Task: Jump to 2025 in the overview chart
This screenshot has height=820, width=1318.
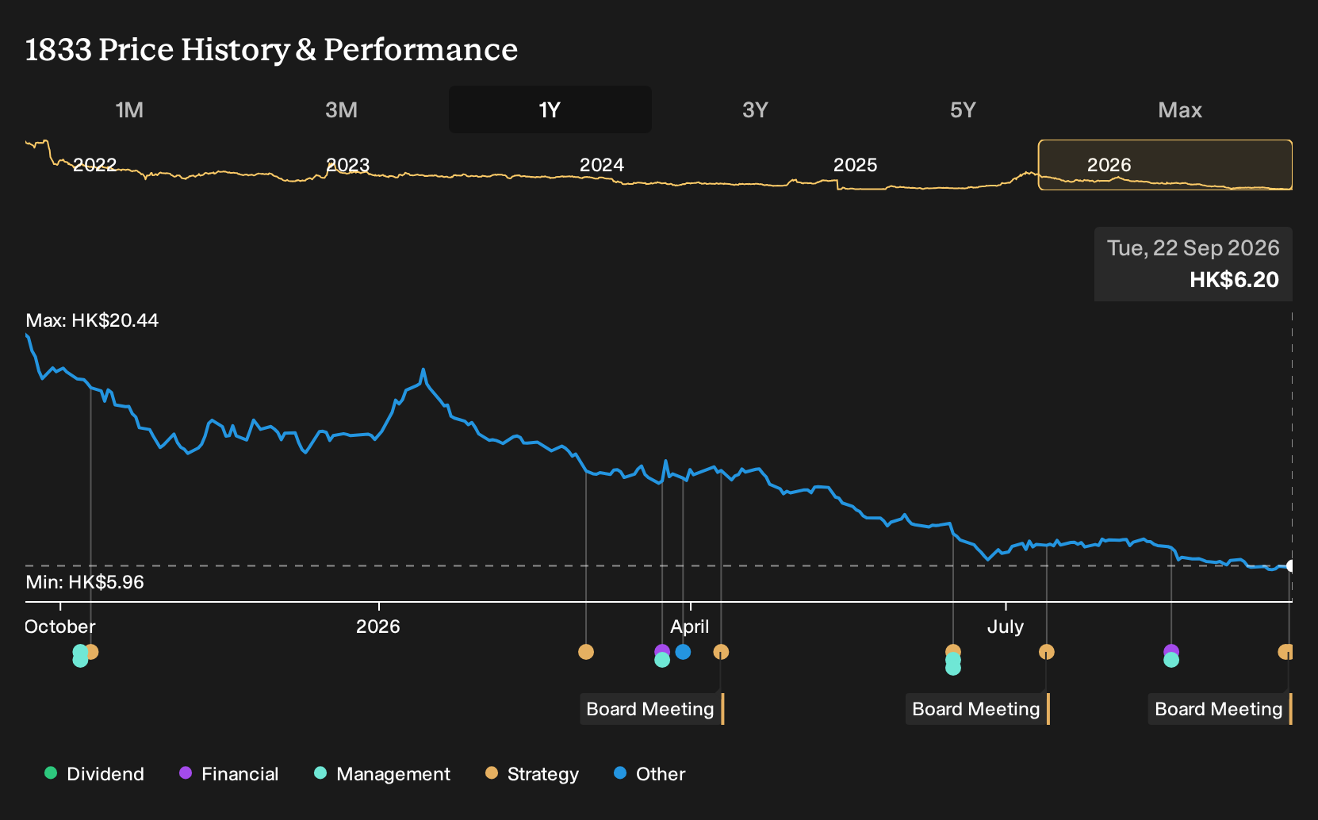Action: click(855, 165)
